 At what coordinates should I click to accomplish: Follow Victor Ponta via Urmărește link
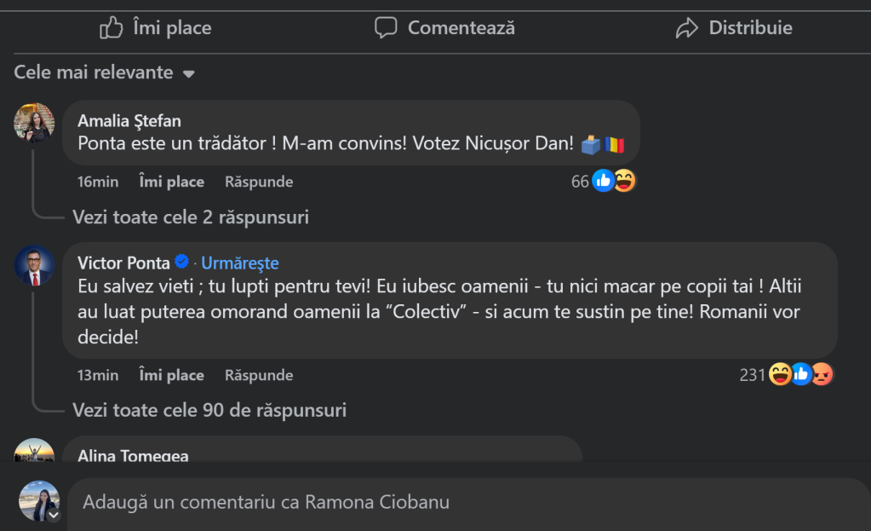tap(240, 263)
